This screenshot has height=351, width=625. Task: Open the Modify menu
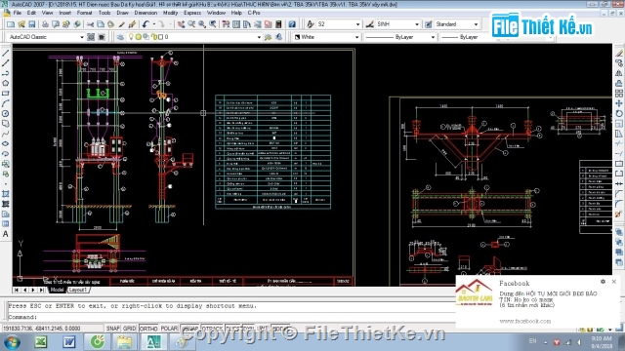tap(170, 13)
